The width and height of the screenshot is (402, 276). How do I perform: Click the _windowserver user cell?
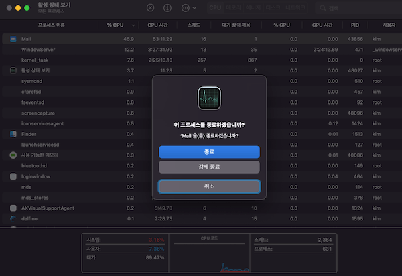pyautogui.click(x=387, y=50)
